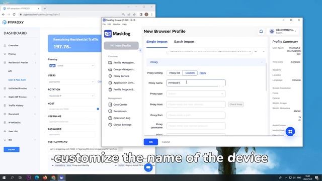Expand Static ISP Proxies in PYPROXY dashboard
This screenshot has height=181, width=322.
pos(20,97)
